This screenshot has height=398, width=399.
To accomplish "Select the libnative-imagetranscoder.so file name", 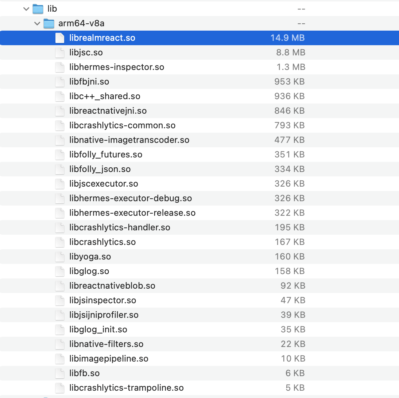I will 129,140.
